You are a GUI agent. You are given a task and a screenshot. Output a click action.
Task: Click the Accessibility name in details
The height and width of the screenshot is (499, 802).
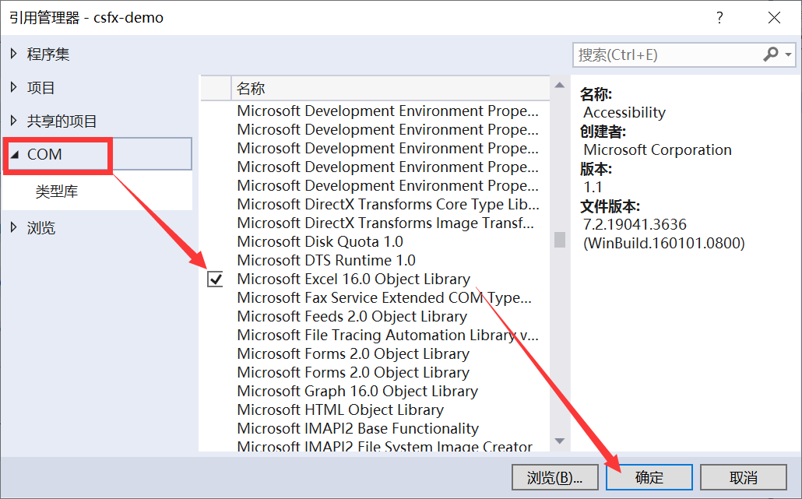624,112
